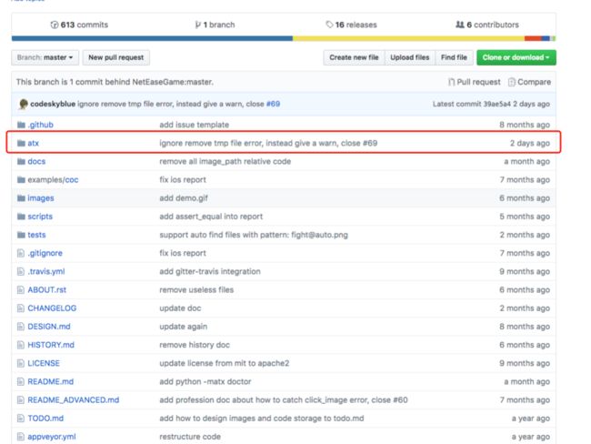Open commit 'add gitter-travis integration'
Screen dimensions: 591x444
click(210, 272)
